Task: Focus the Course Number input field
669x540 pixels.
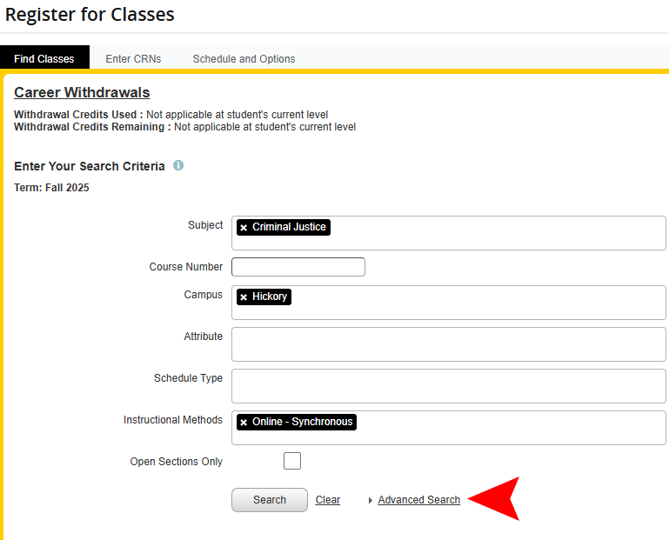Action: [298, 267]
